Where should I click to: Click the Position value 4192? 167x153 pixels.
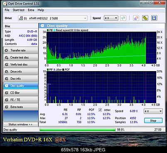pyautogui.click(x=133, y=118)
